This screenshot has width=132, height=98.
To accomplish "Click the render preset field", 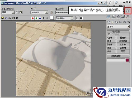I will click(62, 12).
